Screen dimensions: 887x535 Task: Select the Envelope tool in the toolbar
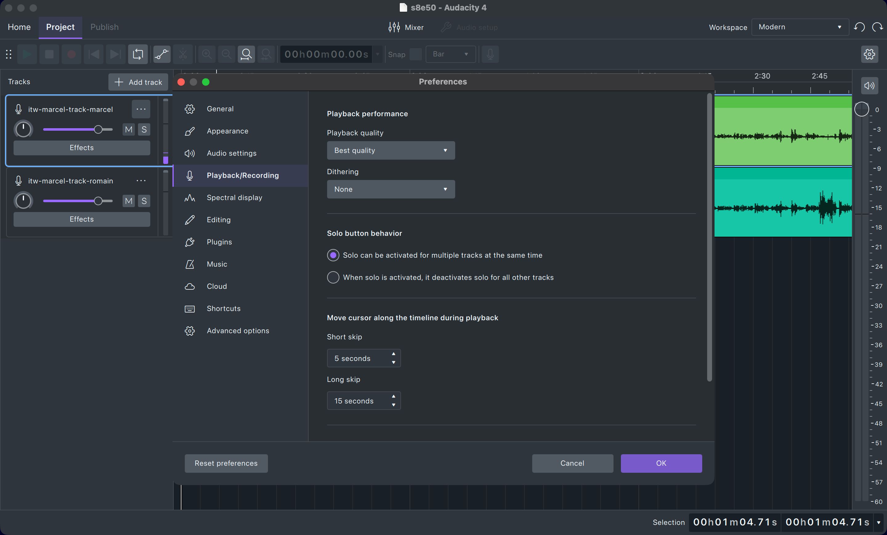[x=161, y=54]
